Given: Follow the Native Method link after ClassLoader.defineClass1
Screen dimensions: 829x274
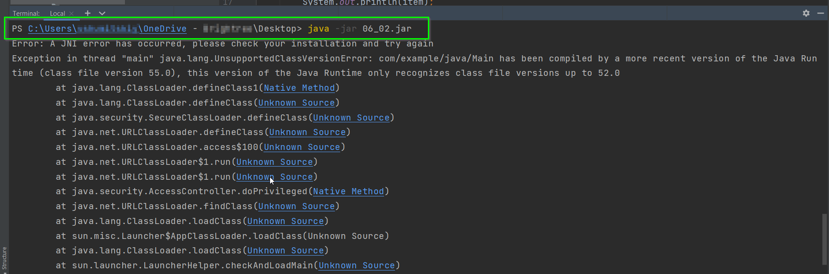Looking at the screenshot, I should [x=299, y=88].
